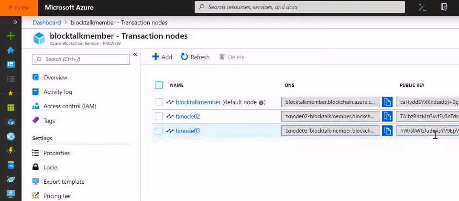Open the App Services globe icon
The width and height of the screenshot is (459, 201).
pos(11,136)
